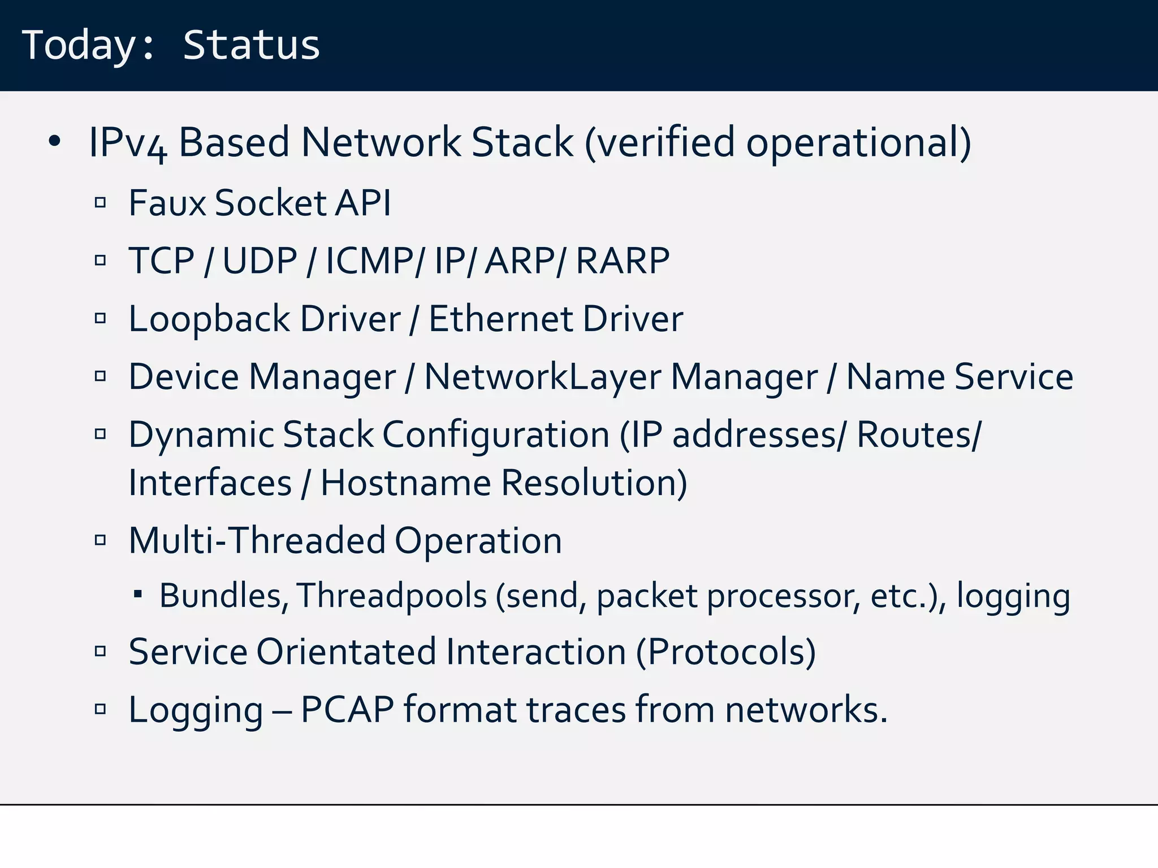
Task: Select the 'TCP / UDP / ICMP/ IP/ ARP/ RARP' line
Action: coord(399,261)
